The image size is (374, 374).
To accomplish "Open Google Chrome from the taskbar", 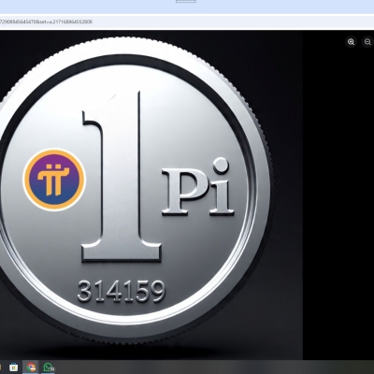I will [x=31, y=367].
